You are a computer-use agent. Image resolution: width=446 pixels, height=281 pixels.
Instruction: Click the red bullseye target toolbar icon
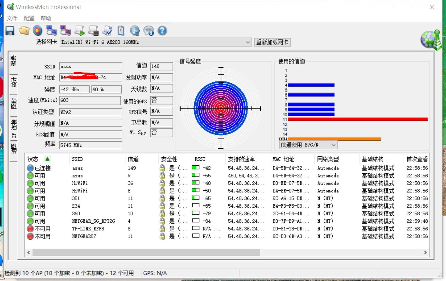(37, 31)
